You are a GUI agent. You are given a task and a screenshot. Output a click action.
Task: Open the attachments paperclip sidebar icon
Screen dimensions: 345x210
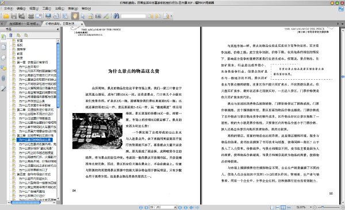[x=3, y=79]
